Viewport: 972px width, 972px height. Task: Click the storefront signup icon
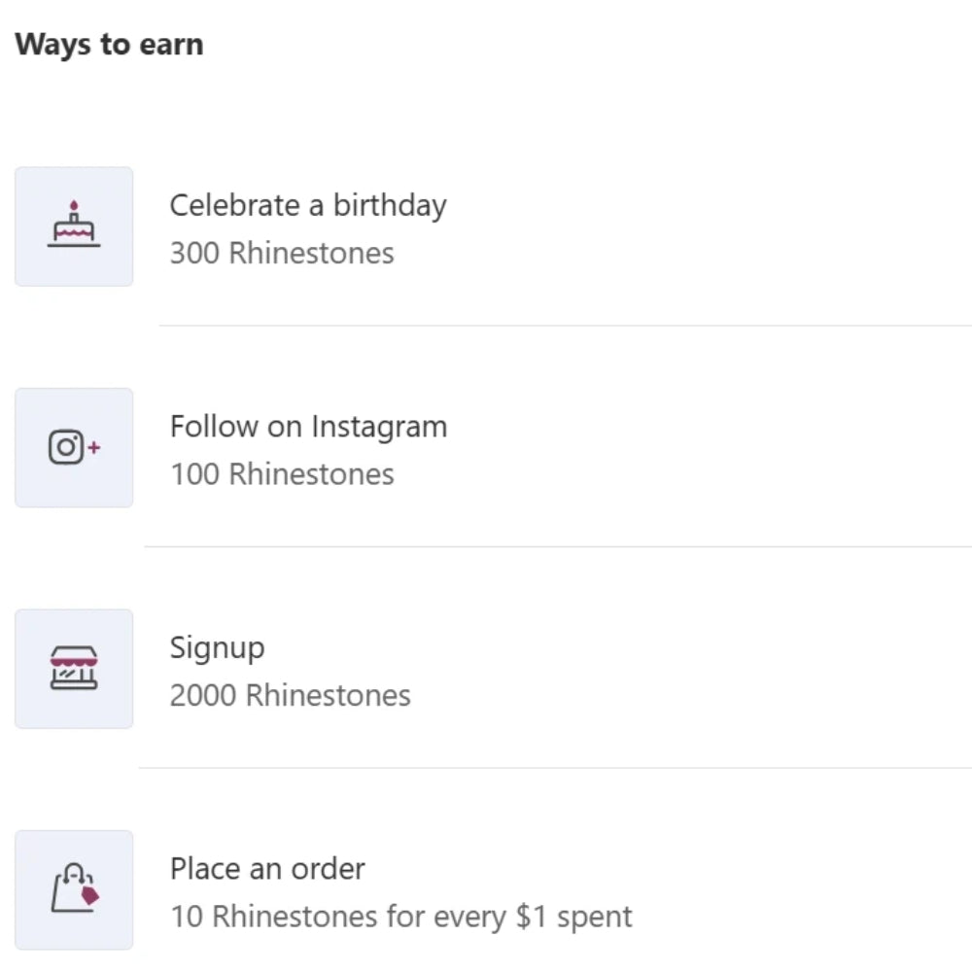tap(74, 669)
